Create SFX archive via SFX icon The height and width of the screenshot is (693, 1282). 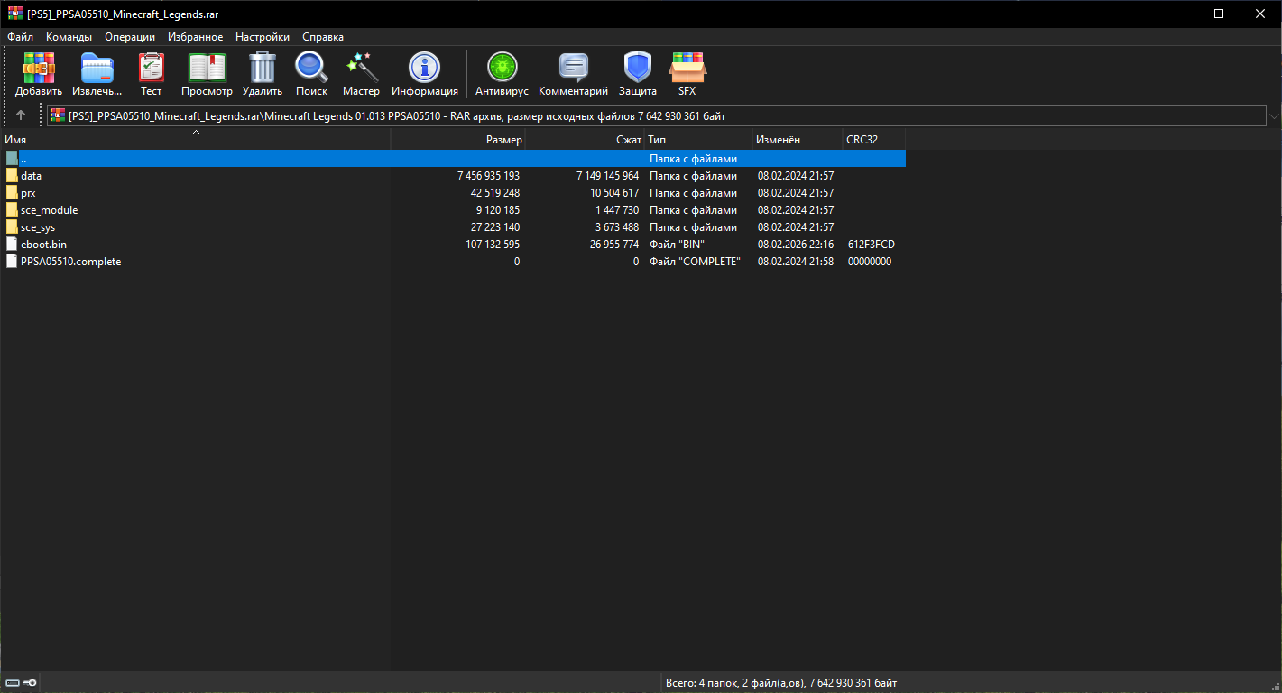(x=687, y=69)
